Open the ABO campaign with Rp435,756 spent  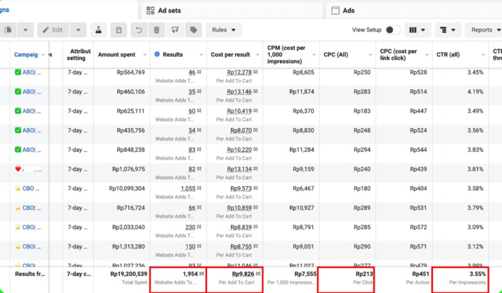tap(31, 131)
